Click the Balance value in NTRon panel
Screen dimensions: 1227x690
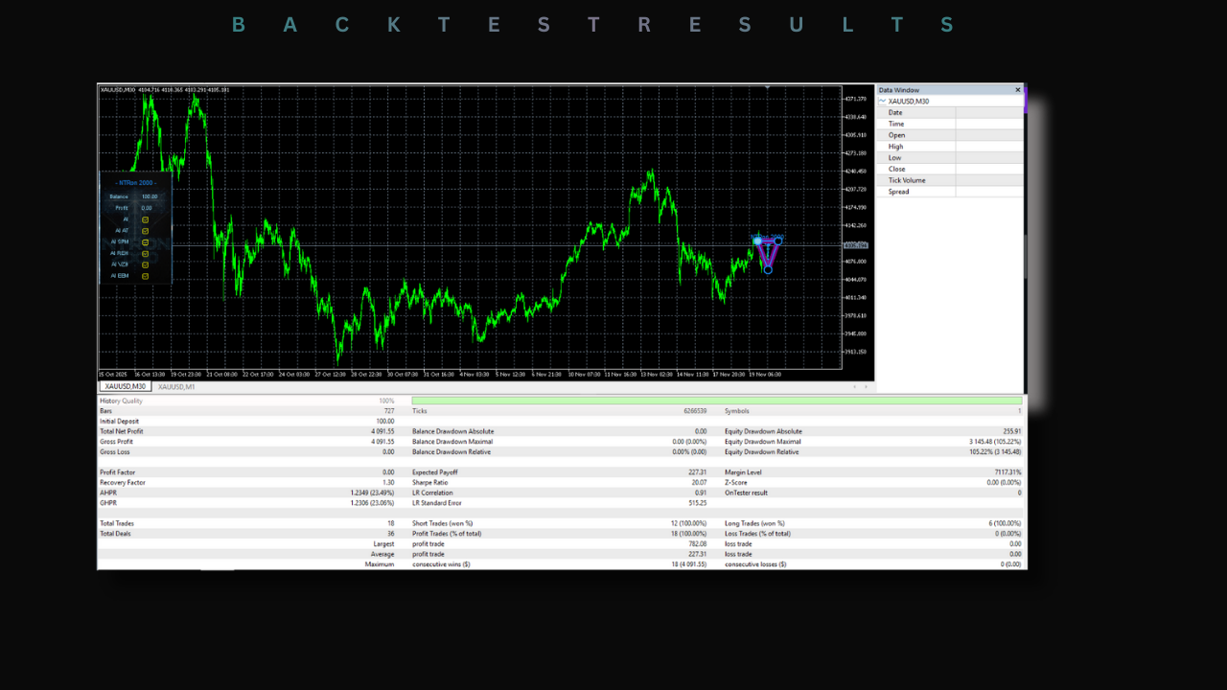(150, 196)
